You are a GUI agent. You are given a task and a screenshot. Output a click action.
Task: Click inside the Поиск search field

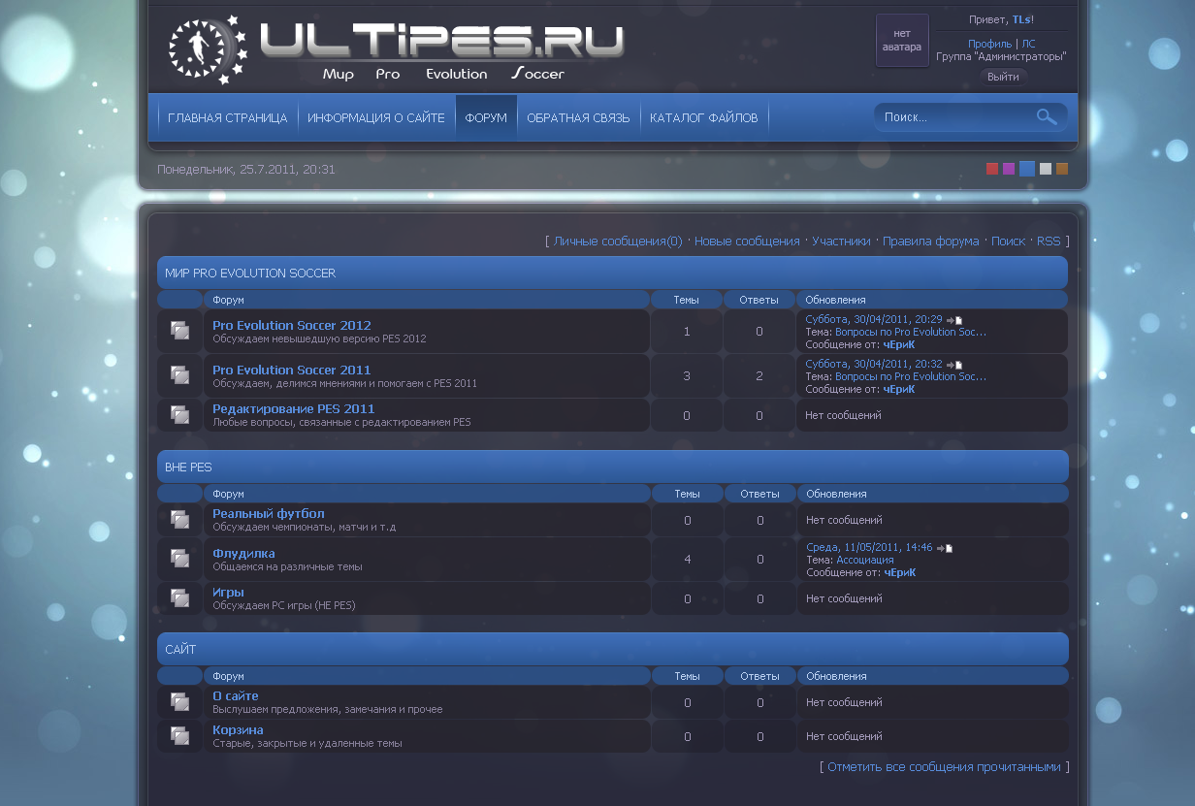pos(951,117)
